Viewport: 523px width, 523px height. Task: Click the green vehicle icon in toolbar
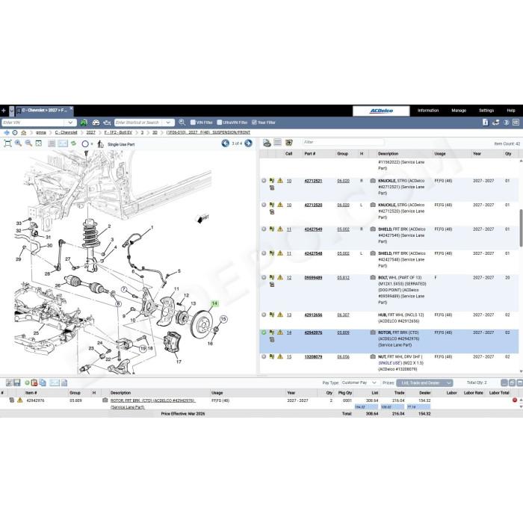[x=84, y=123]
